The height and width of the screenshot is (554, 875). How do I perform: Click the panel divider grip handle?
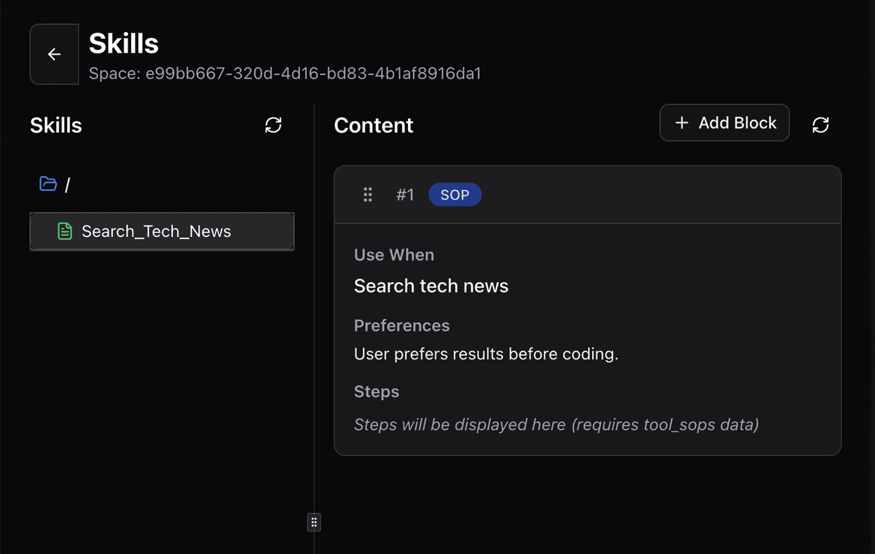[x=314, y=523]
